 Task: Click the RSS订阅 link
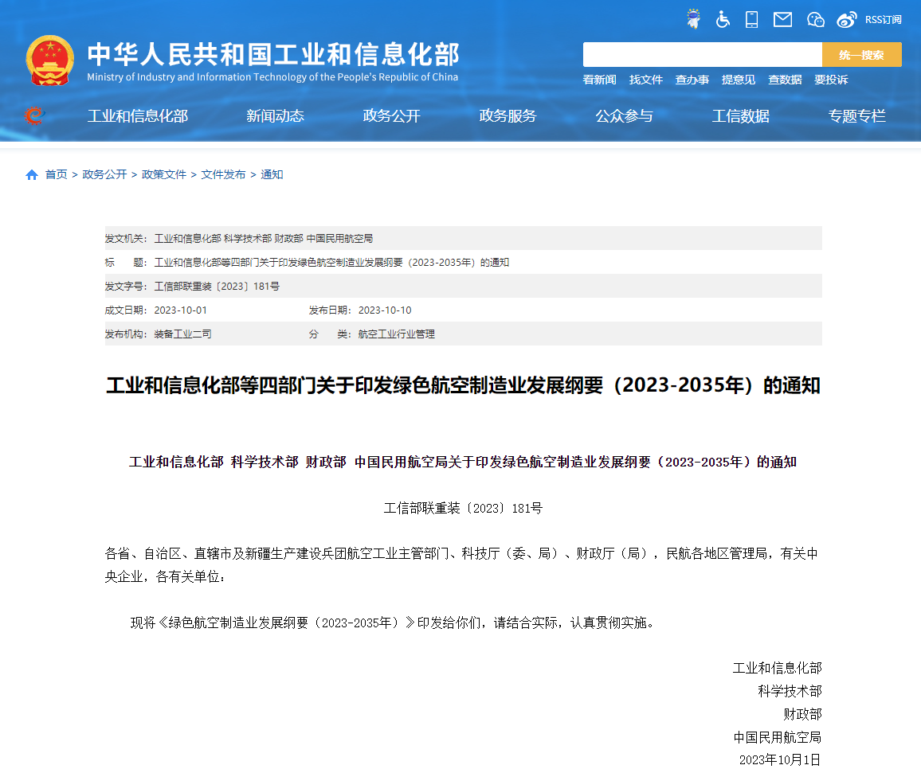(x=883, y=20)
